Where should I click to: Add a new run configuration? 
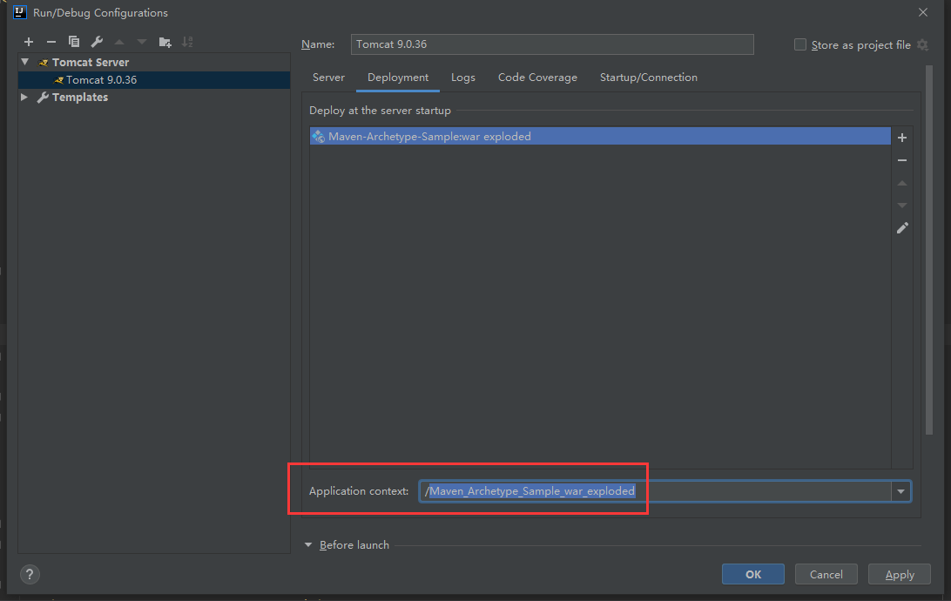coord(29,42)
